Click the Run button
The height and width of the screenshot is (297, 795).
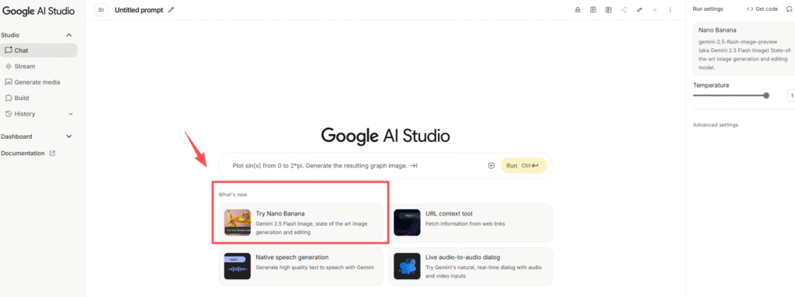[524, 166]
